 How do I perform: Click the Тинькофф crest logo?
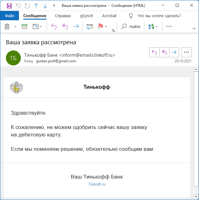pyautogui.click(x=16, y=88)
